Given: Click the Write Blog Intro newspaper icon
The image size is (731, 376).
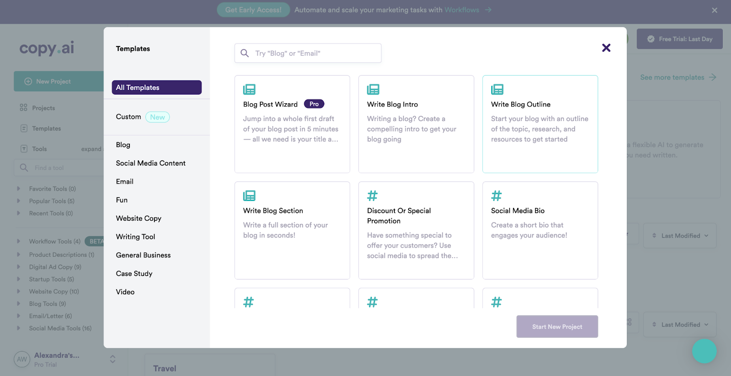Looking at the screenshot, I should click(373, 89).
